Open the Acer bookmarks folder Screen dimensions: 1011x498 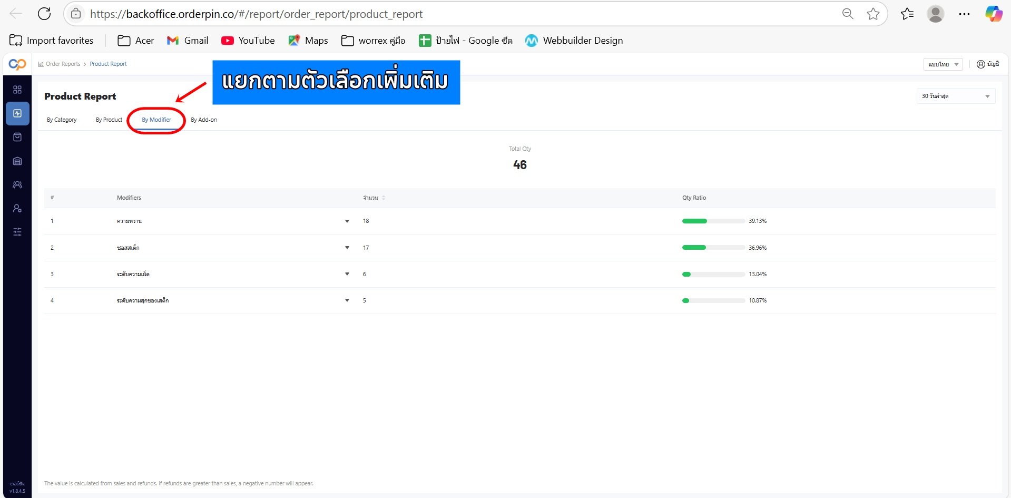click(x=136, y=41)
